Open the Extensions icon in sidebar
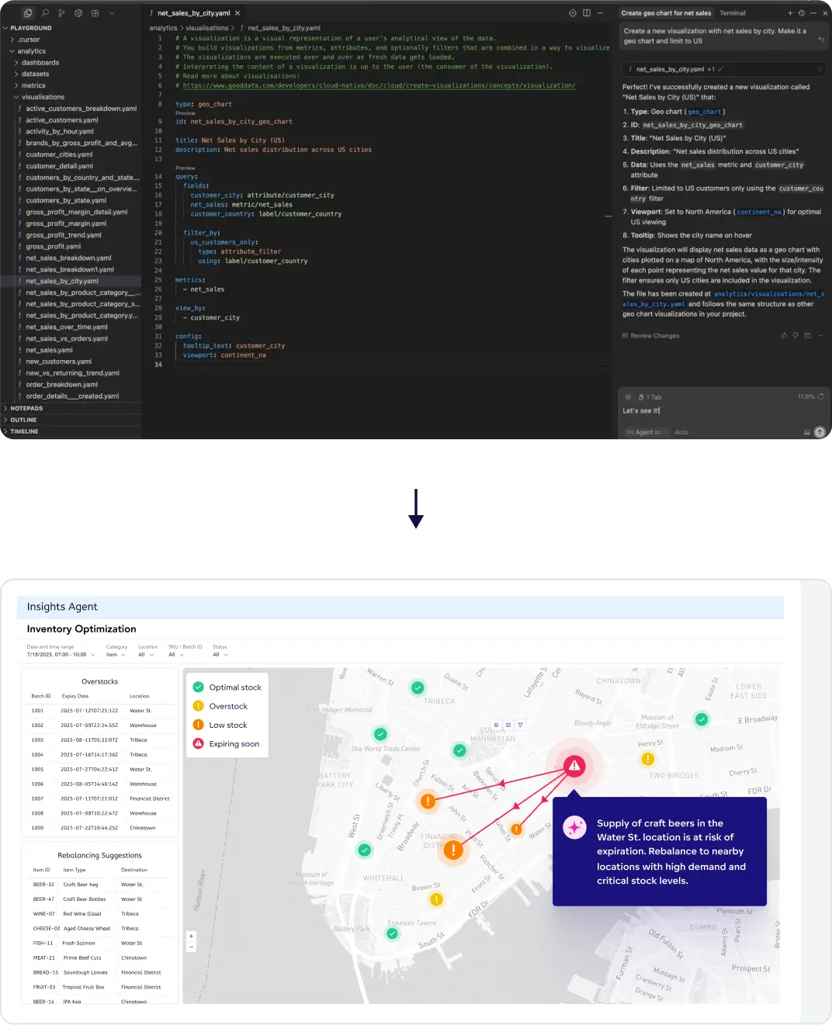832x1025 pixels. (x=95, y=13)
